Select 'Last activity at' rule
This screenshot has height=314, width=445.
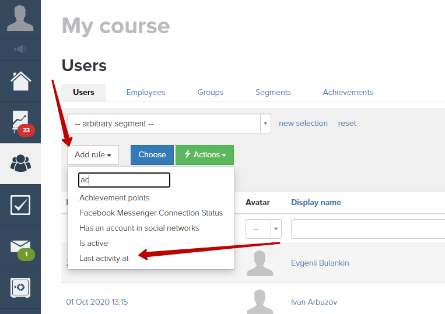(104, 259)
